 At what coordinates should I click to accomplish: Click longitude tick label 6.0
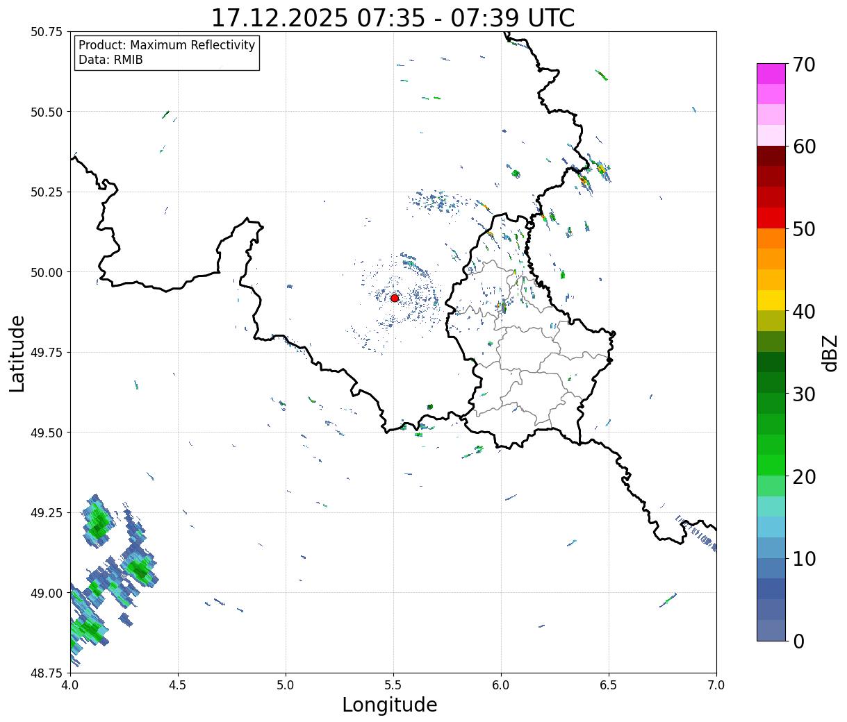(x=501, y=685)
